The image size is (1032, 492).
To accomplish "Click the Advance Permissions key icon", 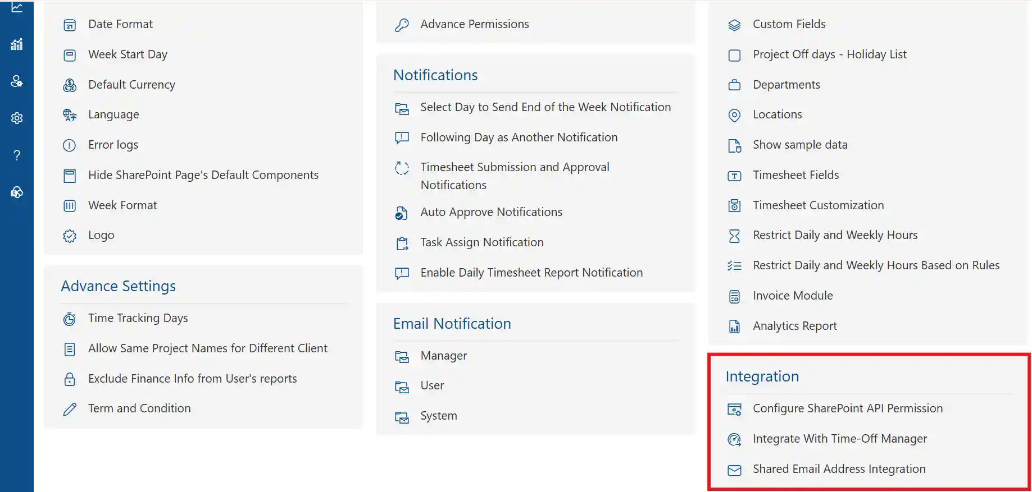I will (402, 25).
